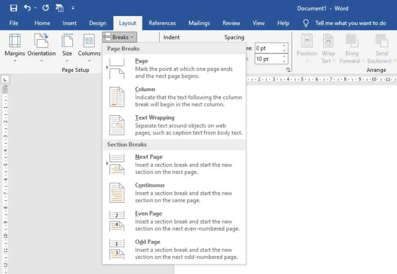The width and height of the screenshot is (397, 274).
Task: Click the Position icon in Arrange group
Action: point(307,41)
